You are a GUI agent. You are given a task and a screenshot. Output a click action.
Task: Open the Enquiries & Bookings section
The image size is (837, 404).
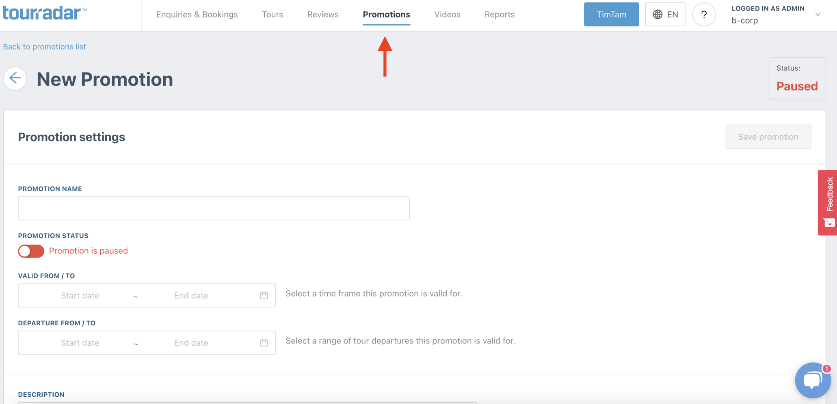pos(197,14)
